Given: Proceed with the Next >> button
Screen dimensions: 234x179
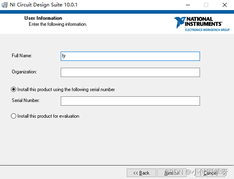Looking at the screenshot, I should coord(172,173).
